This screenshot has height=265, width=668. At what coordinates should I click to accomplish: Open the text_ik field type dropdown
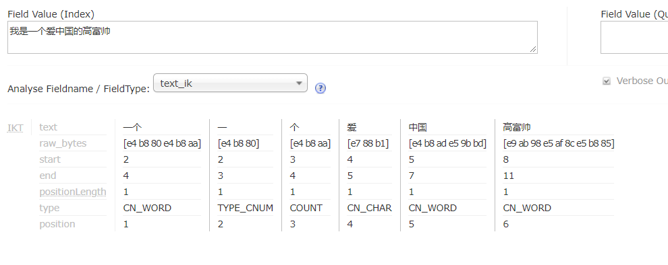230,83
